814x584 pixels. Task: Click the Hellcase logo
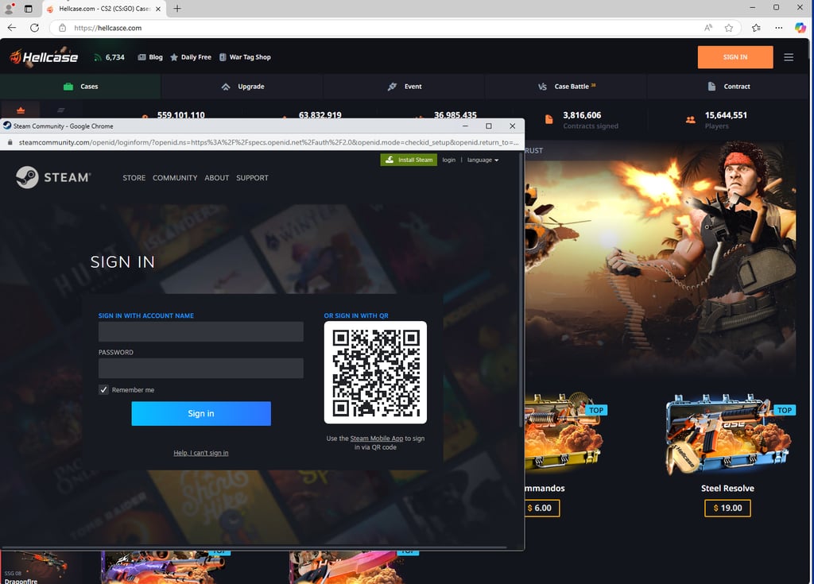pos(45,57)
